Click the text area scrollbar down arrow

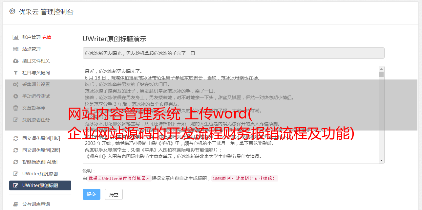coord(381,161)
